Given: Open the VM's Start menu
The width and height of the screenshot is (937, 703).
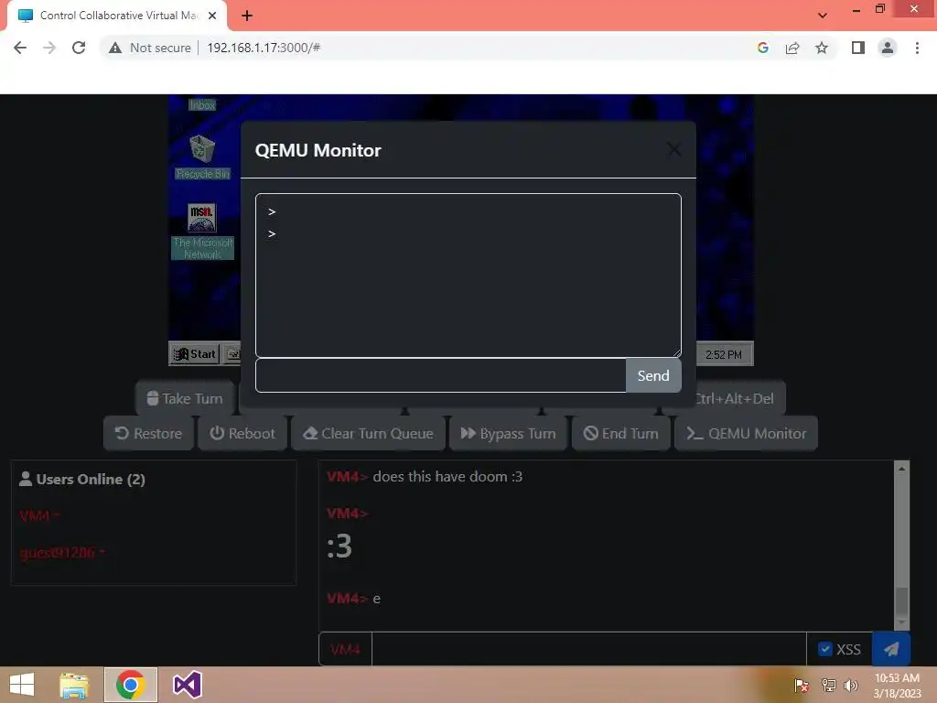Looking at the screenshot, I should pyautogui.click(x=195, y=354).
